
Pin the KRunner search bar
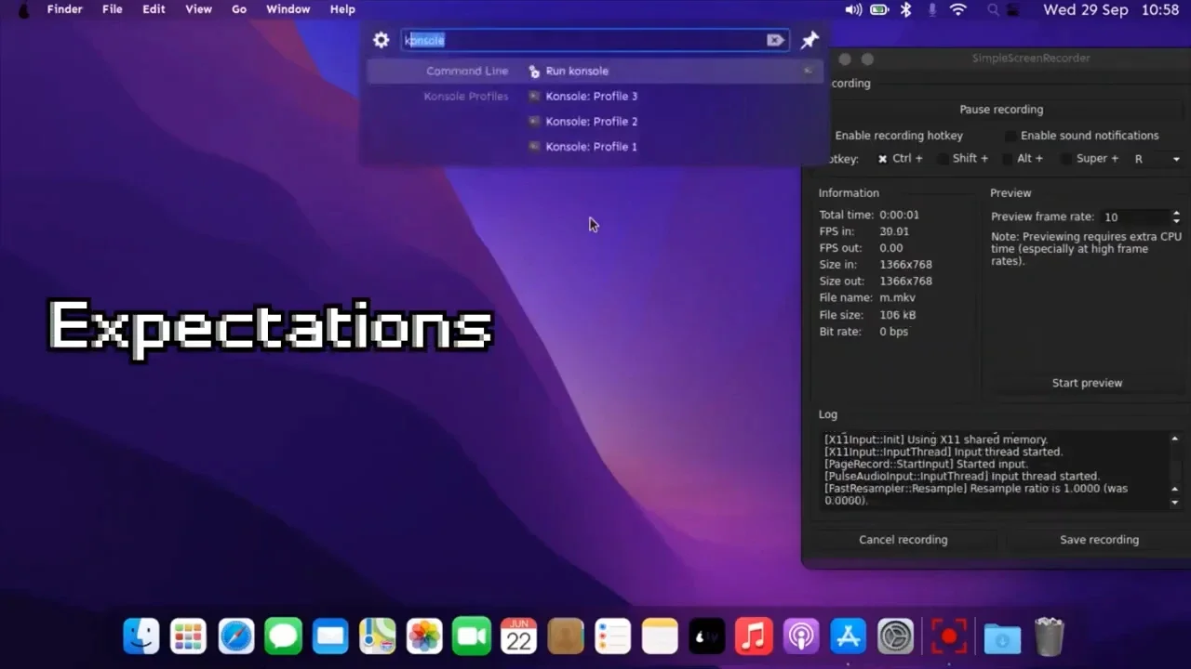pyautogui.click(x=810, y=40)
